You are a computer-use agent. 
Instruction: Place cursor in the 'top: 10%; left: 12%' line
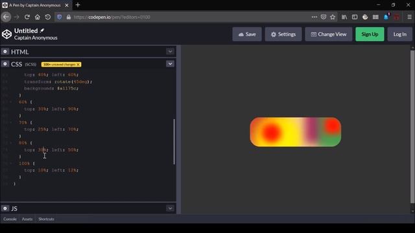coord(51,170)
